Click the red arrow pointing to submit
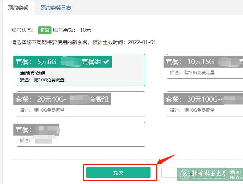 click(166, 159)
